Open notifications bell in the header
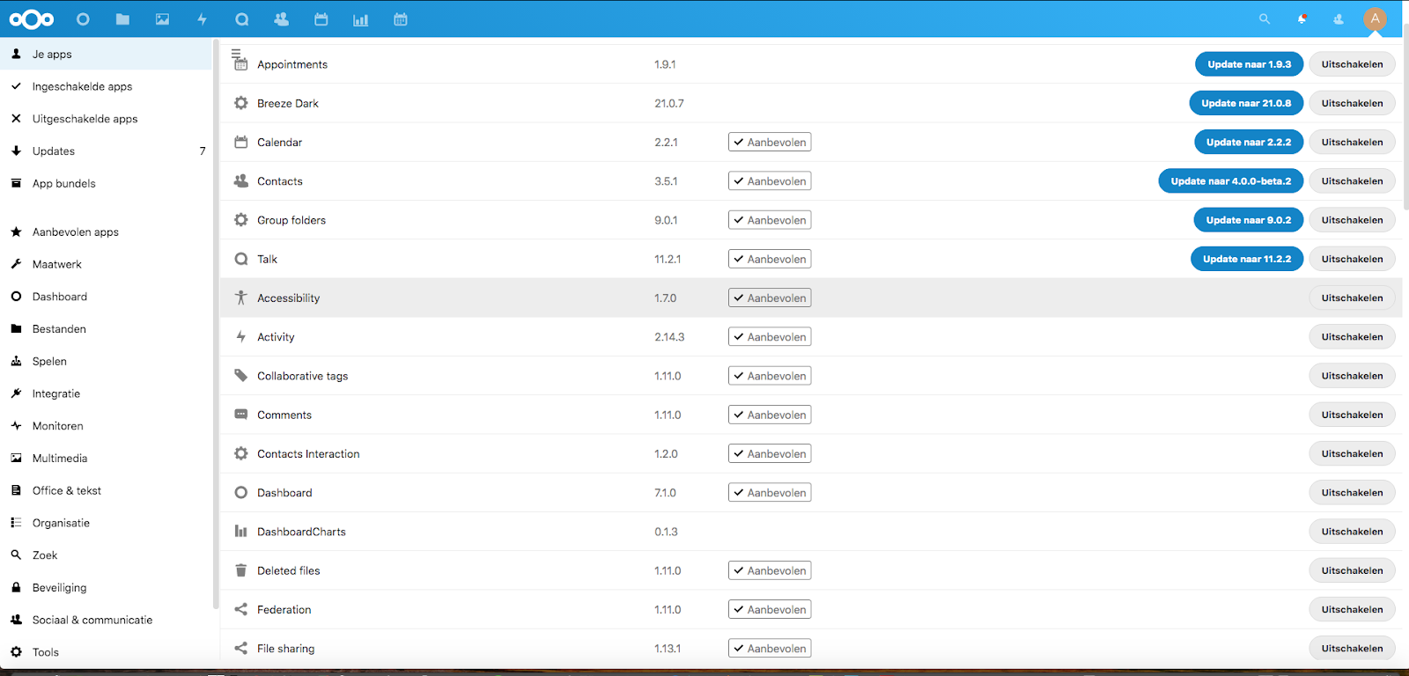The width and height of the screenshot is (1409, 676). pyautogui.click(x=1302, y=19)
